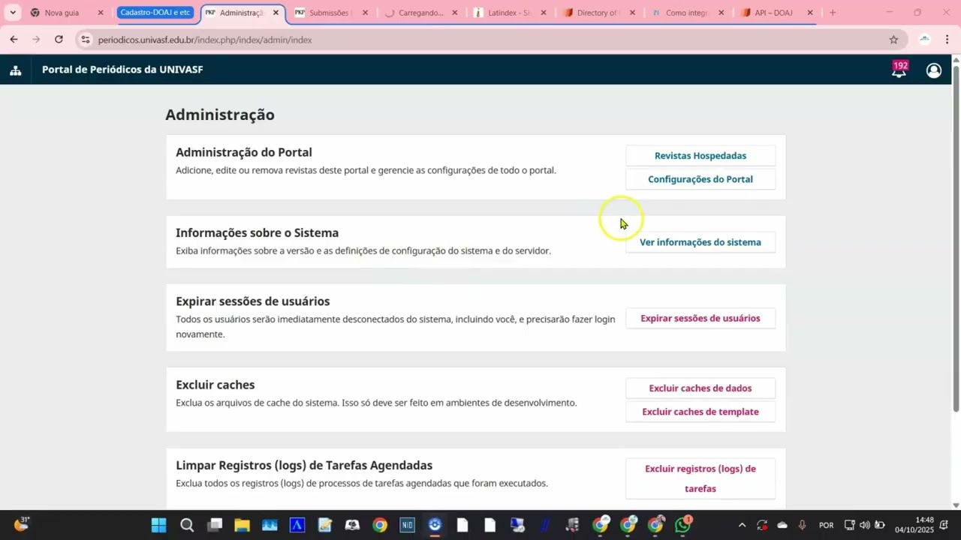The width and height of the screenshot is (961, 540).
Task: Click the site info icon in address bar
Action: [x=86, y=40]
